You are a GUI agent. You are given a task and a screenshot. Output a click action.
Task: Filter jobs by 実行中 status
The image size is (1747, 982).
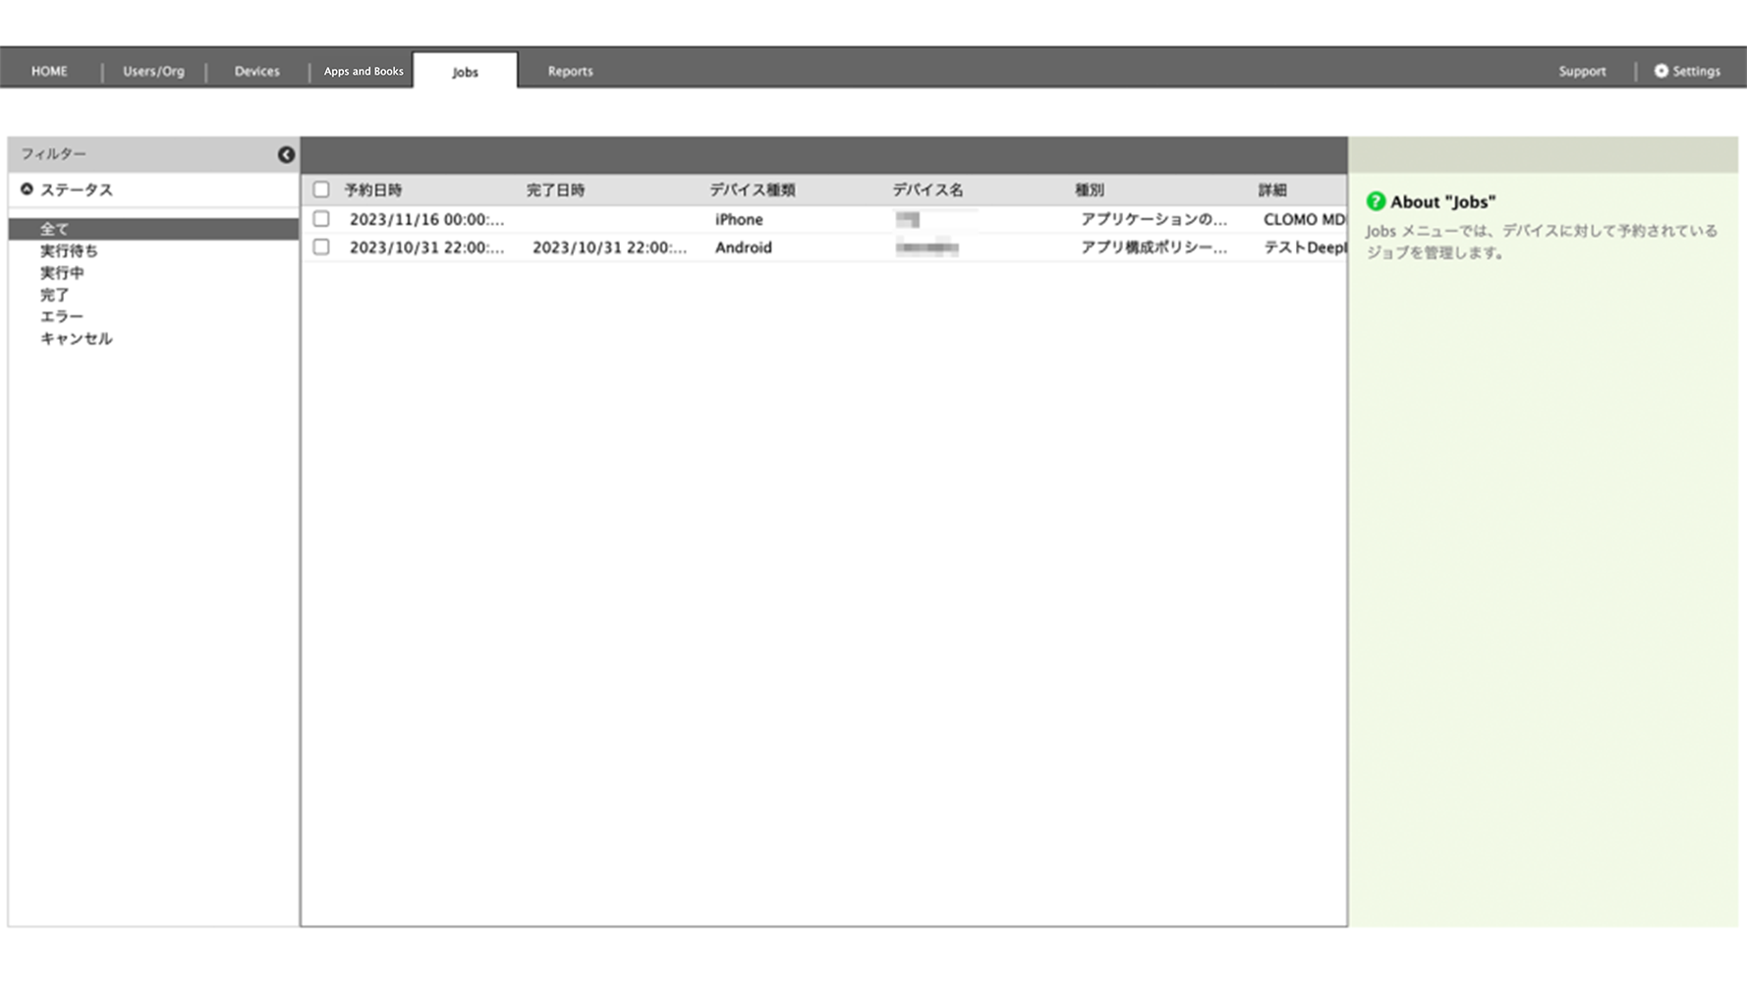point(62,273)
